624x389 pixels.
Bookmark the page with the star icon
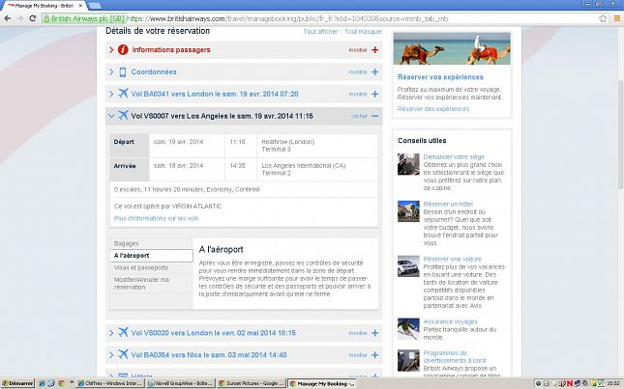click(x=600, y=17)
